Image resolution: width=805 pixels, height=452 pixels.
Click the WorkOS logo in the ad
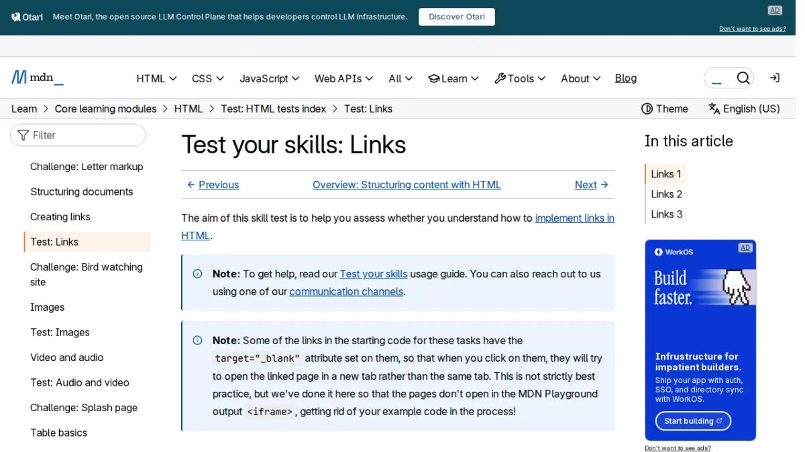coord(674,252)
